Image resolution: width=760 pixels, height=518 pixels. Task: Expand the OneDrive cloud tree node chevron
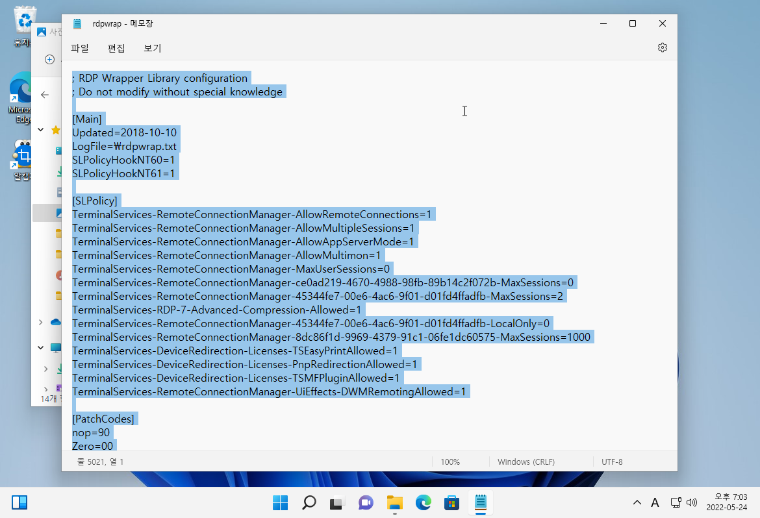tap(41, 322)
